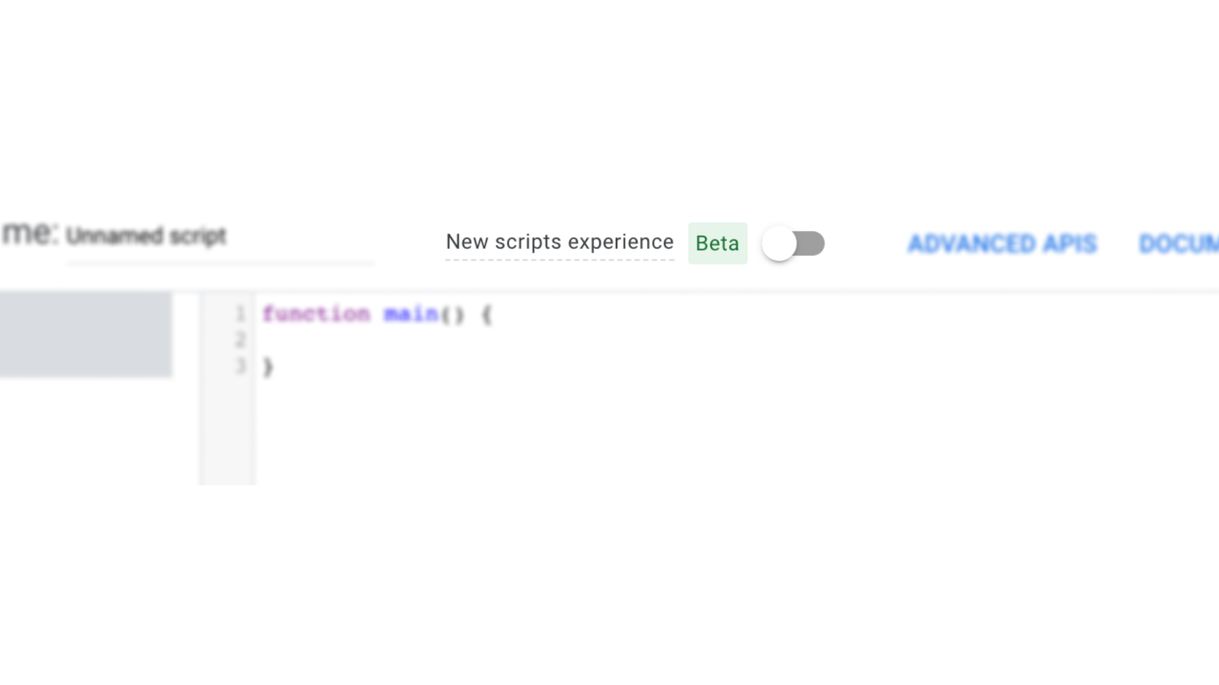1219x685 pixels.
Task: Click line number 1 in the gutter
Action: coord(239,314)
